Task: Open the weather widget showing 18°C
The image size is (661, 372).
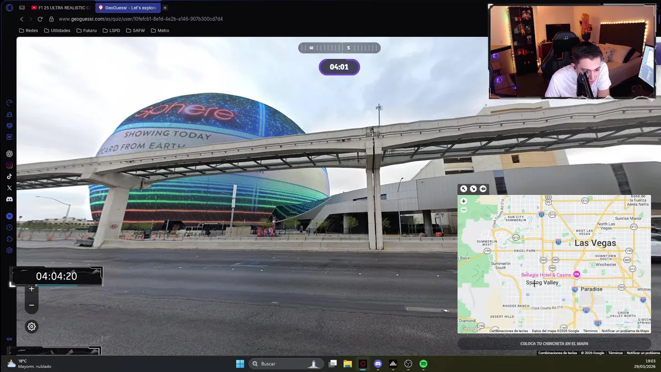Action: tap(29, 364)
